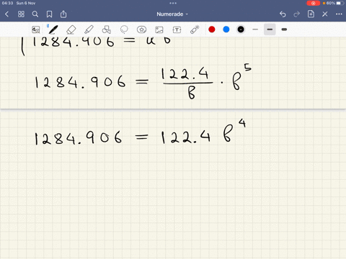Go back with the left chevron
The height and width of the screenshot is (259, 346).
pyautogui.click(x=6, y=14)
